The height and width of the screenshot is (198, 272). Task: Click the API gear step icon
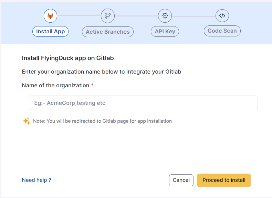pyautogui.click(x=165, y=16)
